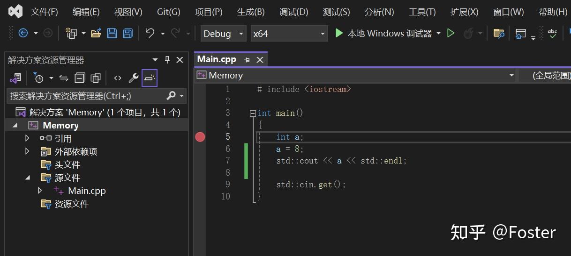Open the undo history dropdown arrow
This screenshot has height=256, width=571.
163,33
